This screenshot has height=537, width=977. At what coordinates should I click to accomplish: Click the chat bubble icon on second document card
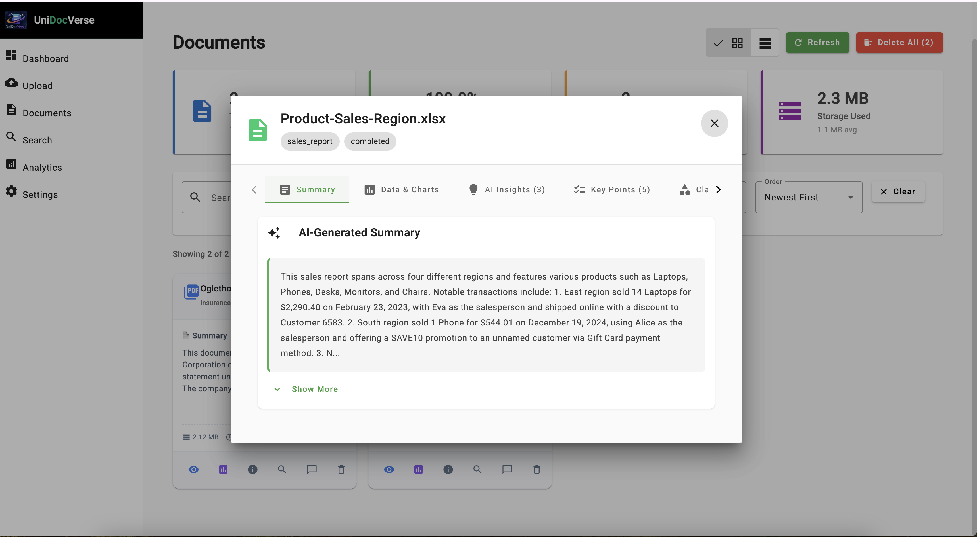tap(507, 470)
